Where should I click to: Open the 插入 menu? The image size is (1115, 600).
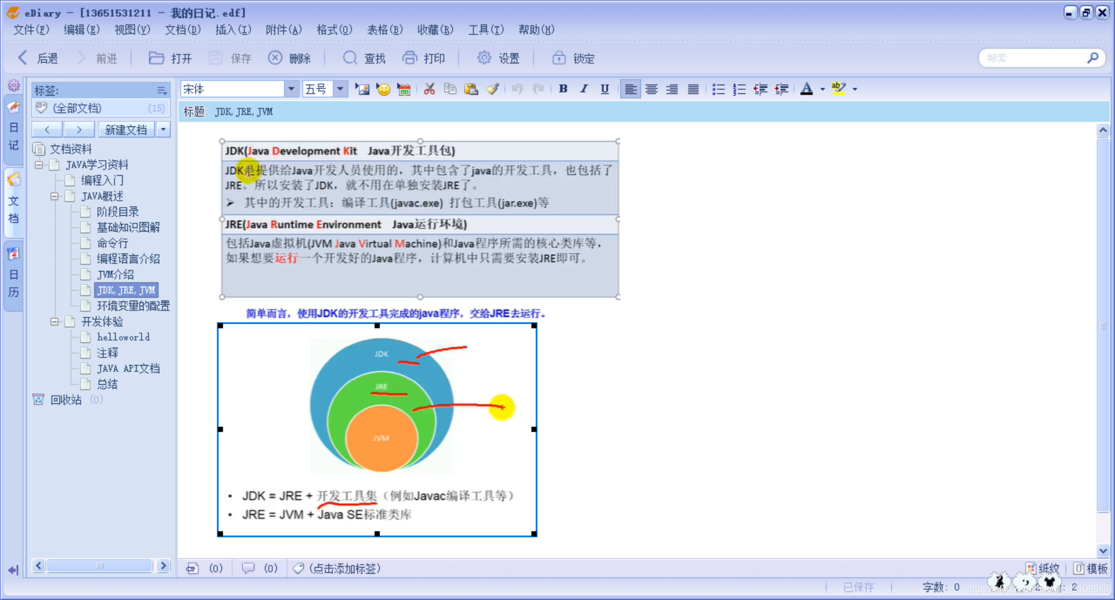click(233, 30)
